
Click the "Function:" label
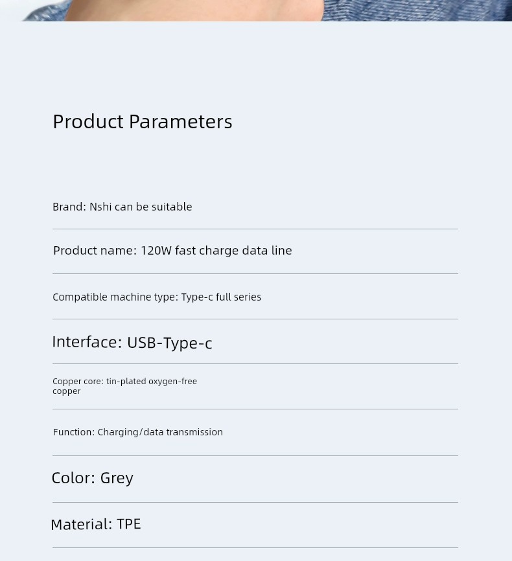tap(74, 432)
